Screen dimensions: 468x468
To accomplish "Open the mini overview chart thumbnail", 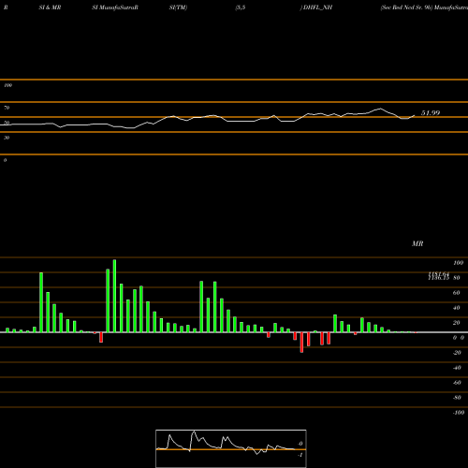I will [x=231, y=448].
